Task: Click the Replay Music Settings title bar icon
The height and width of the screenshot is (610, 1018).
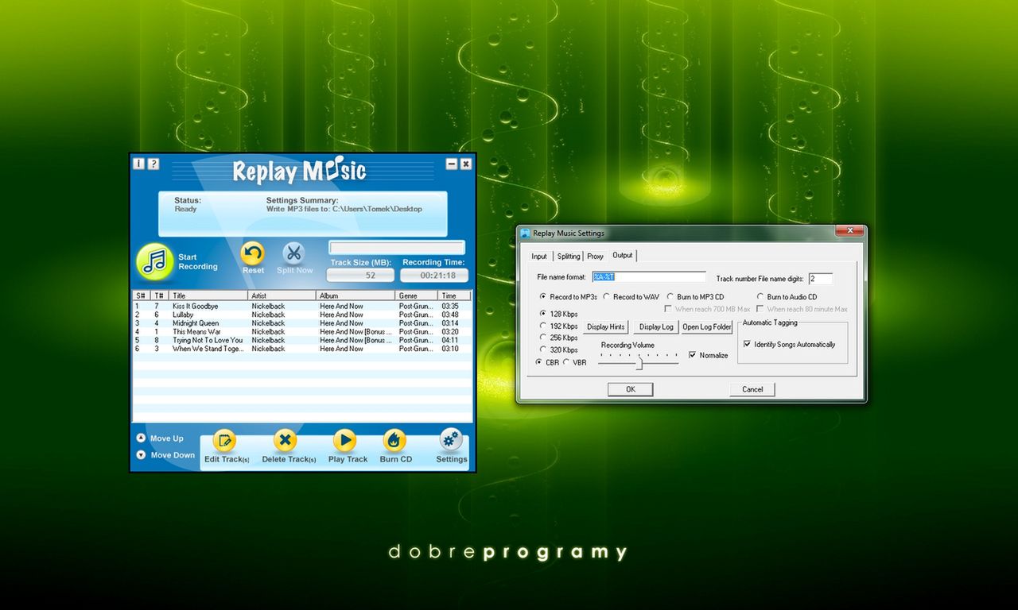Action: pos(525,234)
